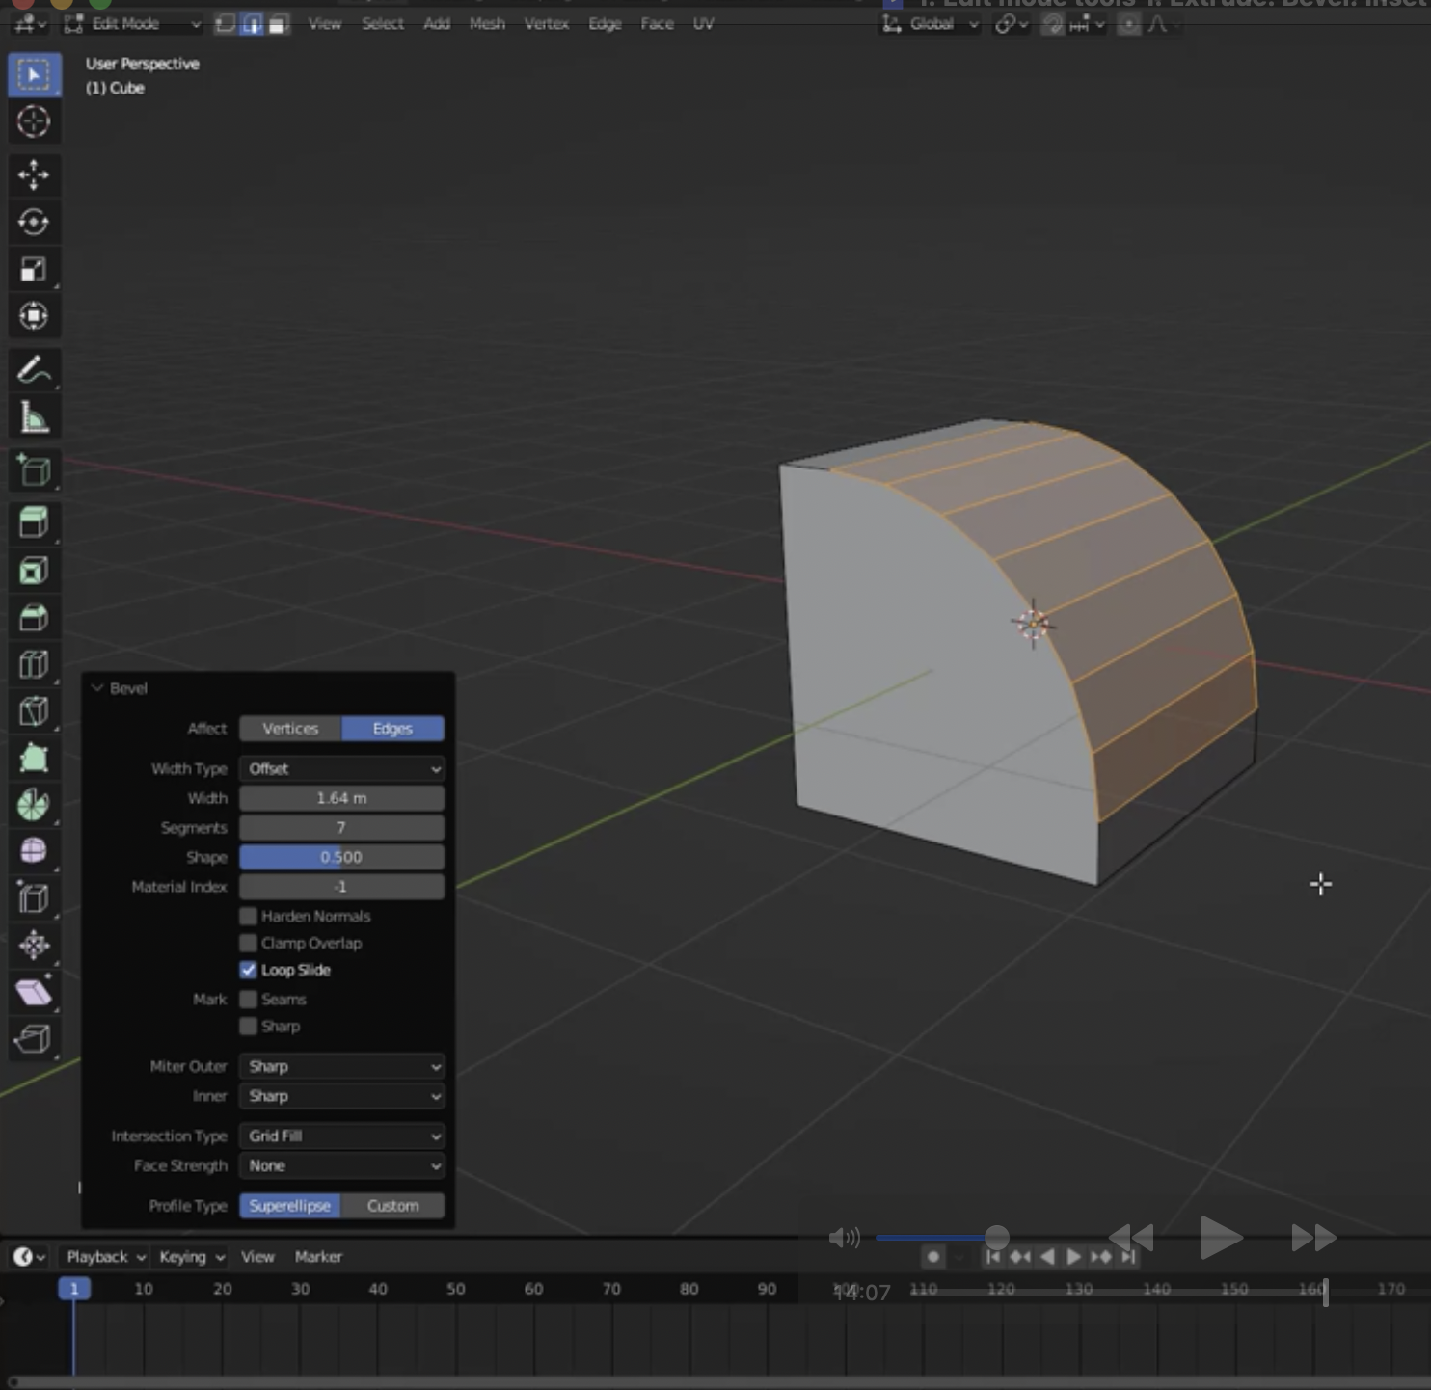The height and width of the screenshot is (1390, 1431).
Task: Open the UV menu
Action: tap(703, 24)
